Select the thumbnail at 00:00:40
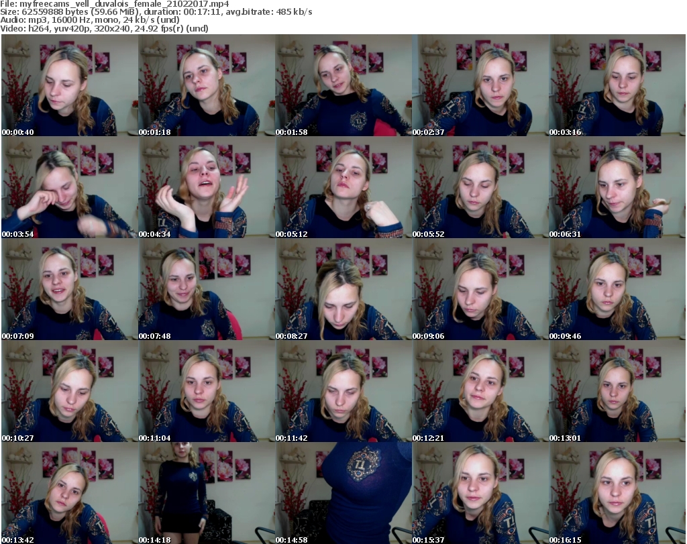 pos(70,85)
